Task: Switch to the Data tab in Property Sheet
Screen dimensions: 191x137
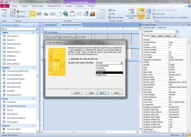Action: coord(153,36)
